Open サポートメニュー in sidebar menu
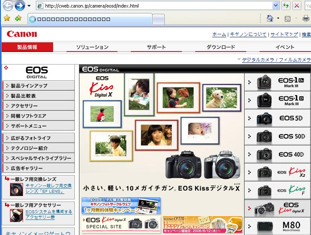 [38, 126]
